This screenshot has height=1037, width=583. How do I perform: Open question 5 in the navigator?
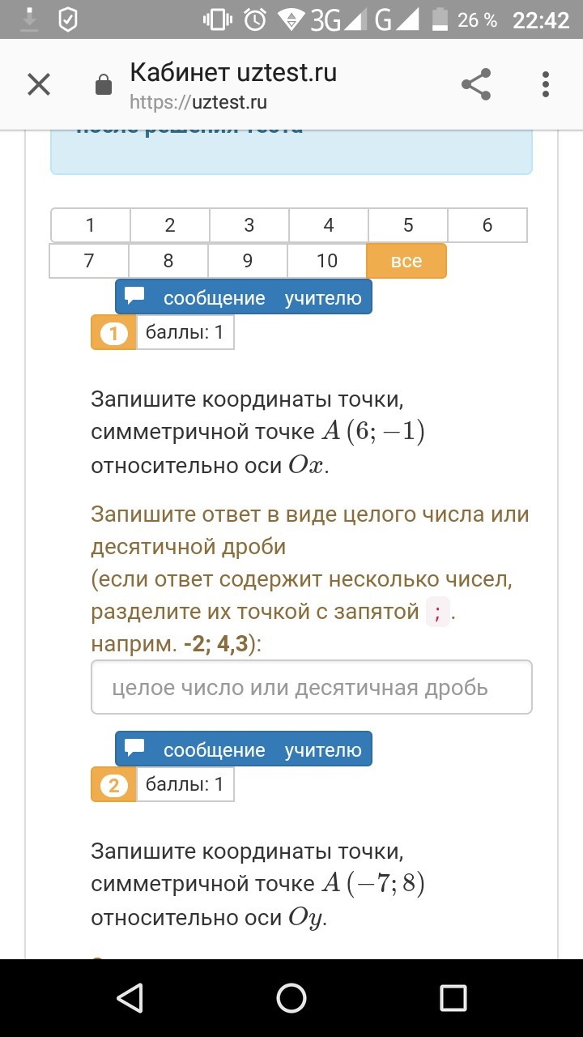[x=408, y=225]
